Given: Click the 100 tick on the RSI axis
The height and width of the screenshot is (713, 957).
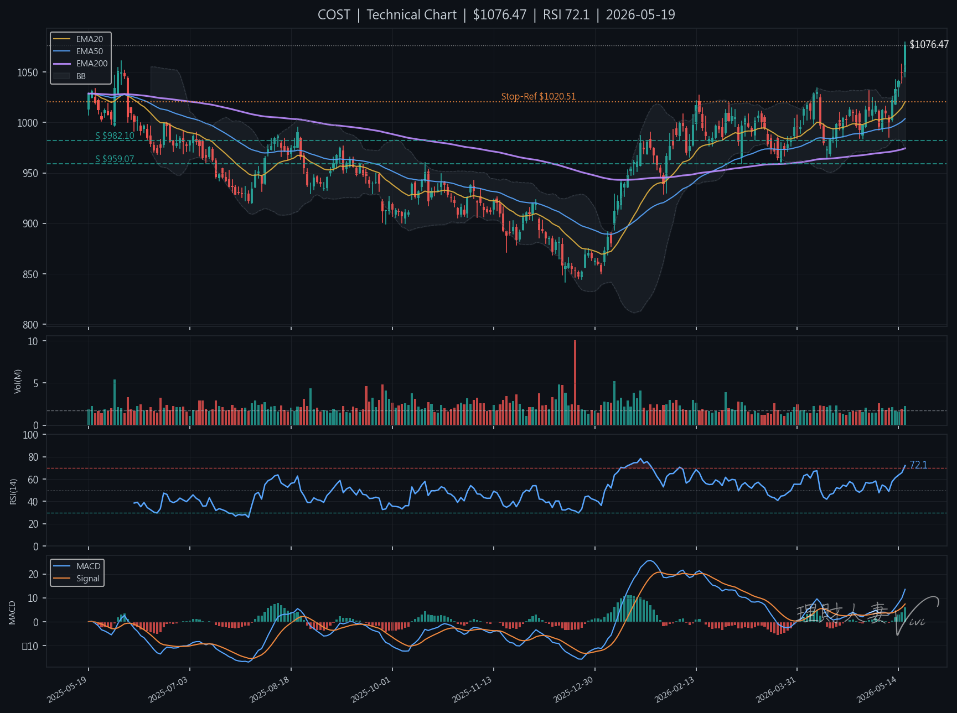Looking at the screenshot, I should (31, 435).
